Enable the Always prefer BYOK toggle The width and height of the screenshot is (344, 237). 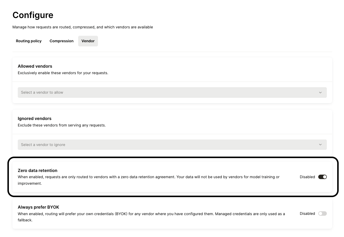322,213
